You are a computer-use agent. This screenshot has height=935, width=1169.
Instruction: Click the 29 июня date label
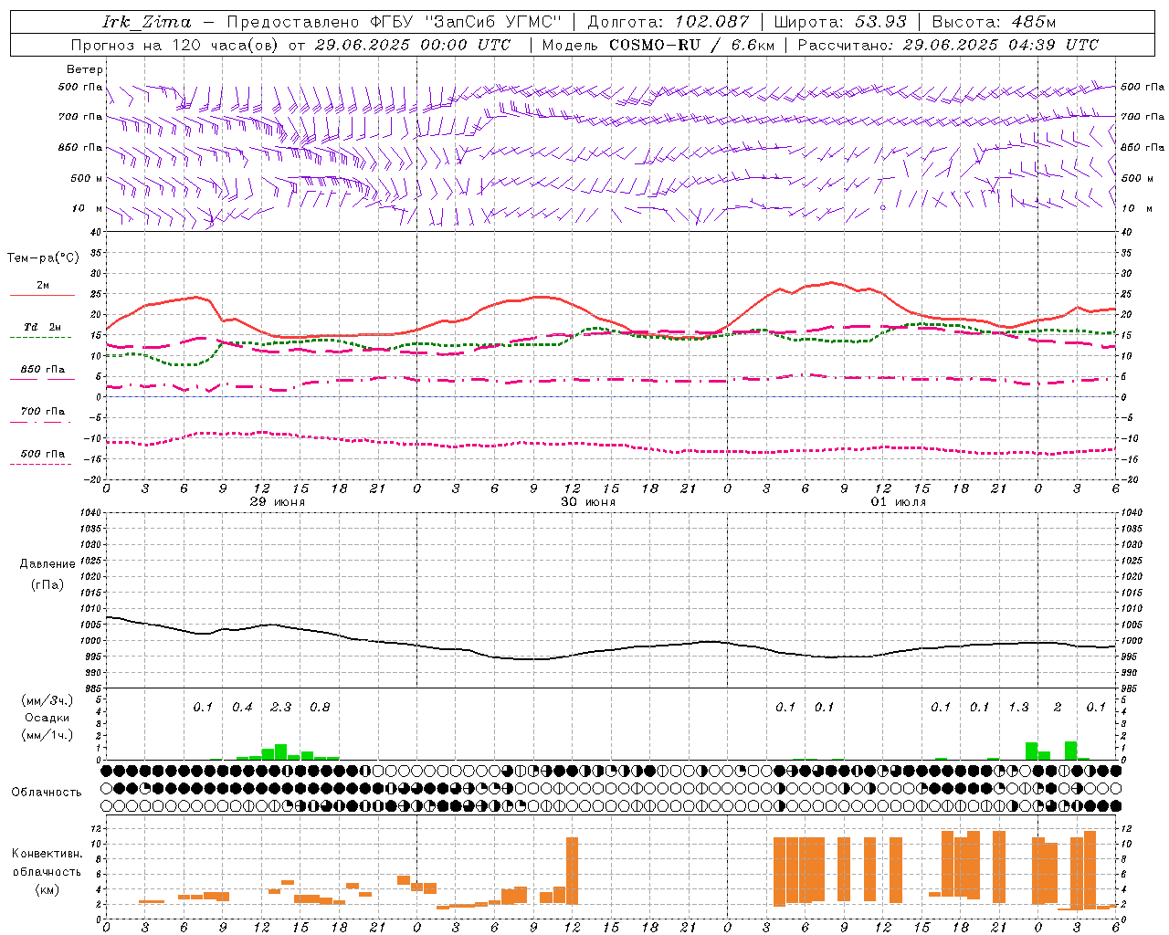coord(278,502)
